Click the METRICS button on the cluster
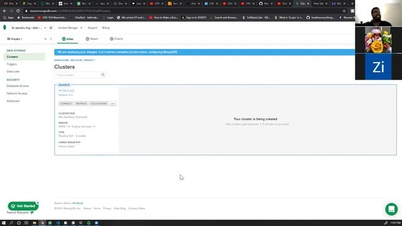 coord(81,104)
